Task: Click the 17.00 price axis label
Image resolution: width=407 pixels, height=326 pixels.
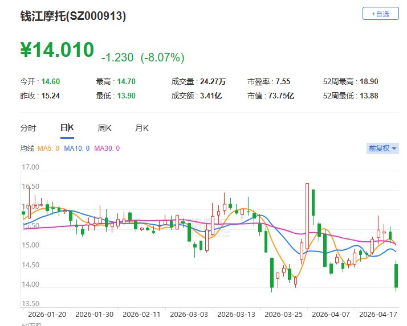Action: tap(30, 167)
